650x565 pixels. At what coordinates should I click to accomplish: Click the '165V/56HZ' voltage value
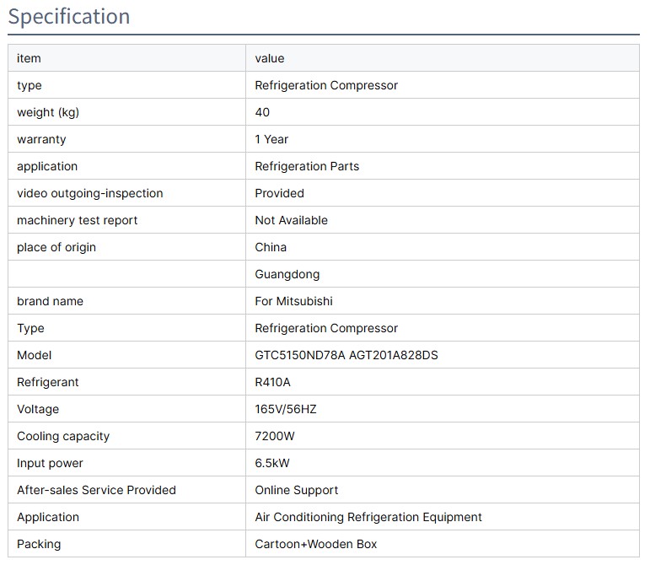286,409
